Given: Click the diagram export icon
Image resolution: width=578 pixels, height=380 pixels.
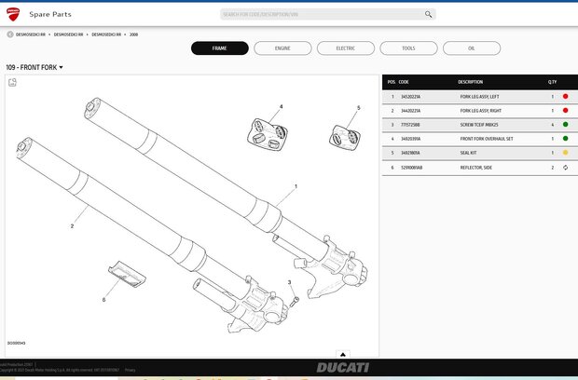Looking at the screenshot, I should coord(12,82).
